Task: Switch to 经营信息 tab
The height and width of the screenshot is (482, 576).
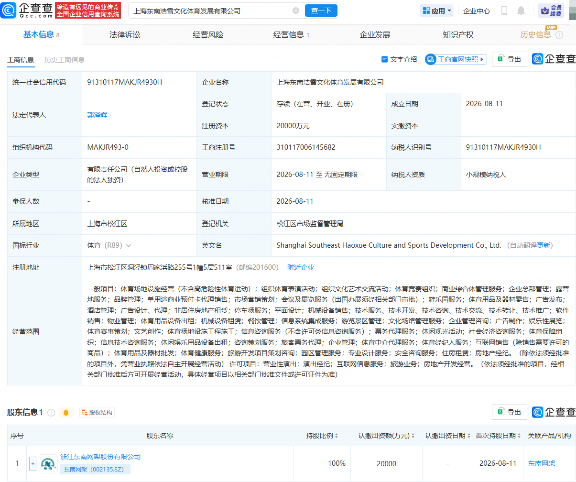Action: click(291, 34)
